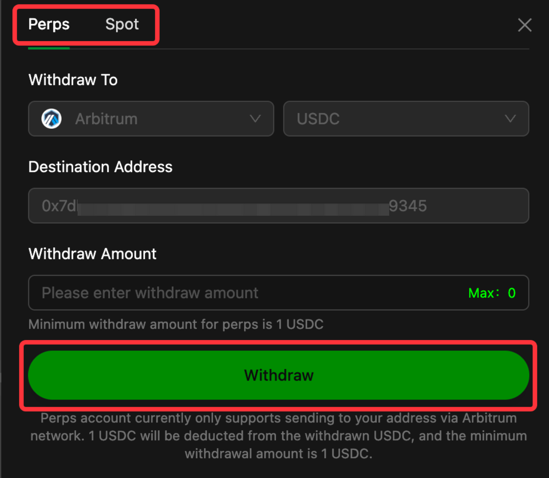Focus the Destination Address field
The height and width of the screenshot is (478, 549).
278,206
